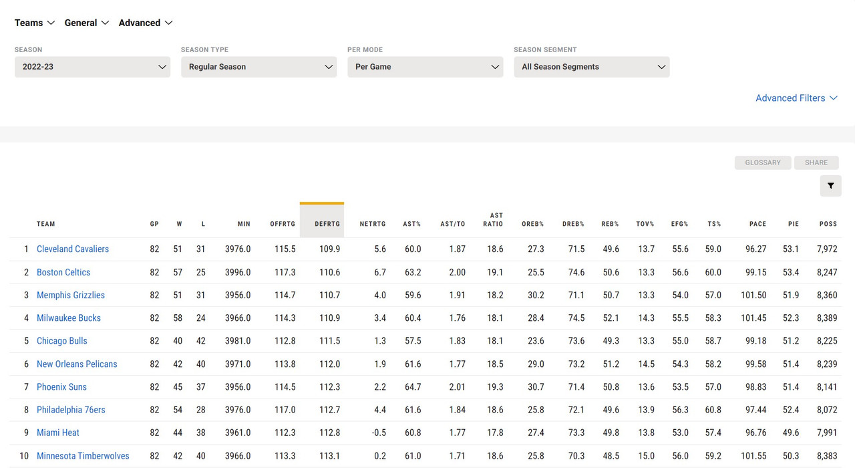Sort table by the MIN column header
Image resolution: width=855 pixels, height=468 pixels.
[244, 224]
